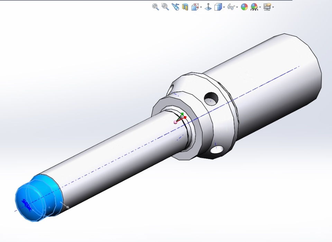Toggle the Section View tool
Screen dimensions: 332x242
(x=185, y=7)
